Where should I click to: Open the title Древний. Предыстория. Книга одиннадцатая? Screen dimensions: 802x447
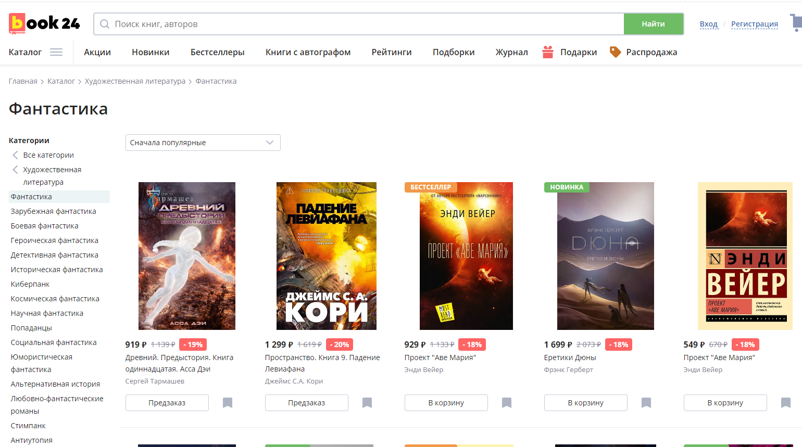pyautogui.click(x=179, y=363)
